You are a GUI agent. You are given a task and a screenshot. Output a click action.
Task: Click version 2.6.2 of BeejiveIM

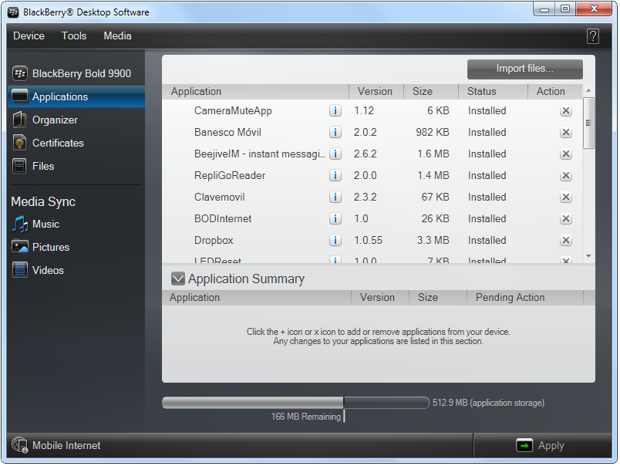coord(365,154)
